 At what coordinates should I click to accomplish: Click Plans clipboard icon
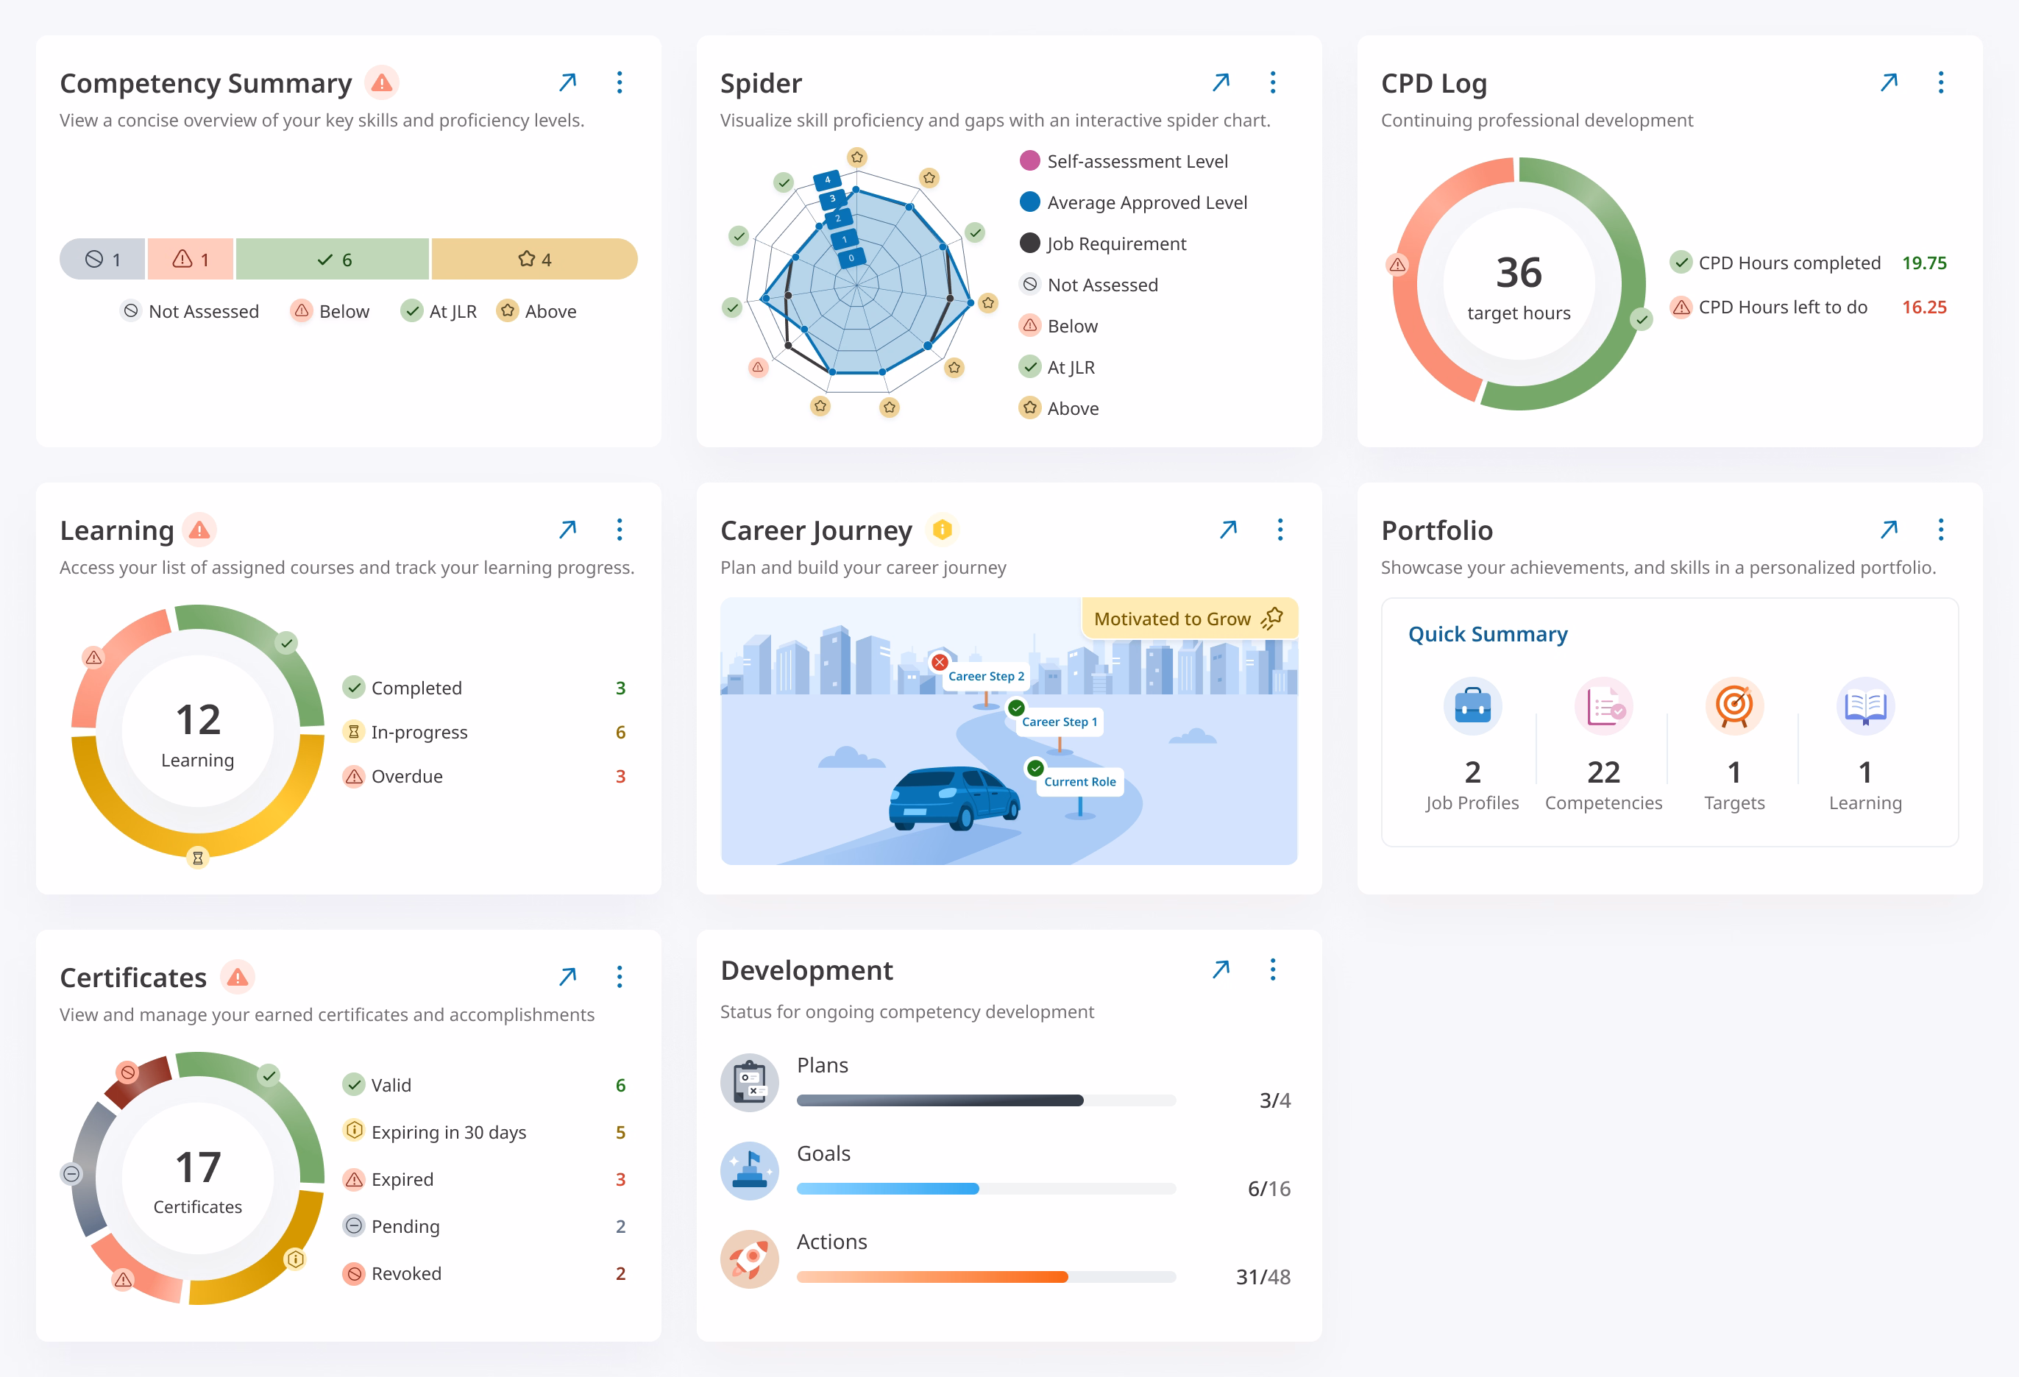coord(750,1083)
